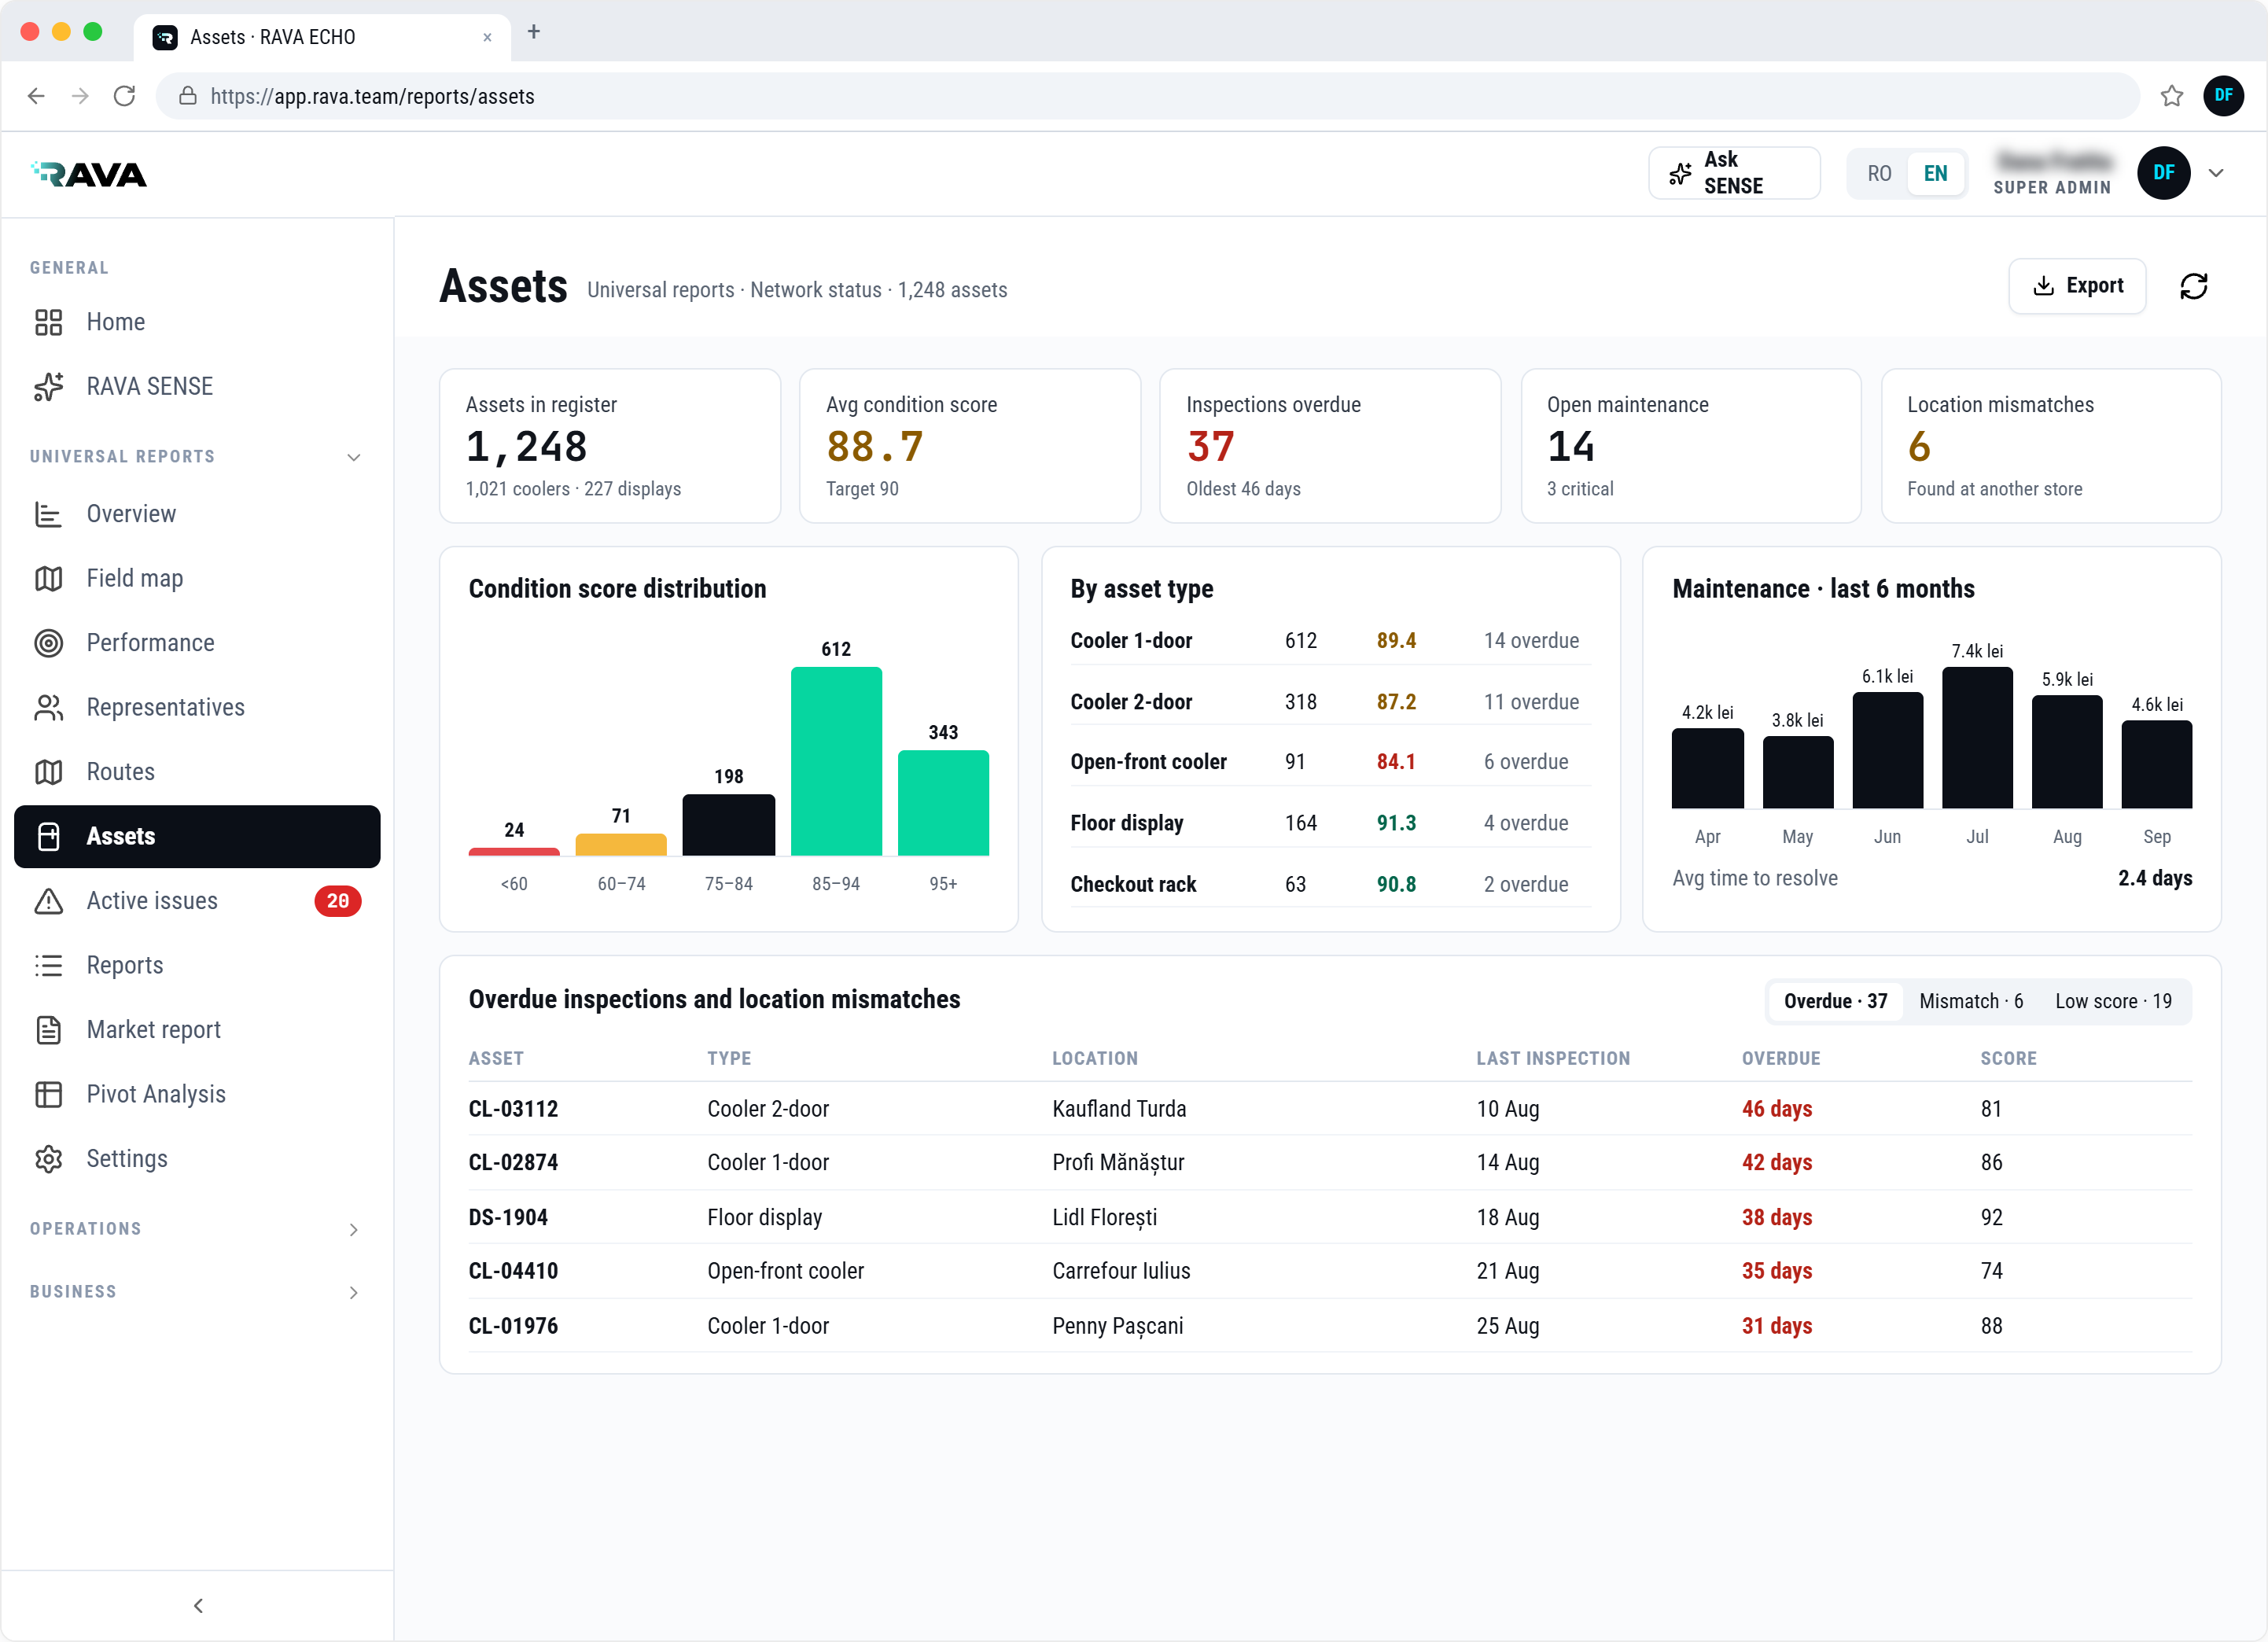Open the Representatives page

[x=197, y=707]
